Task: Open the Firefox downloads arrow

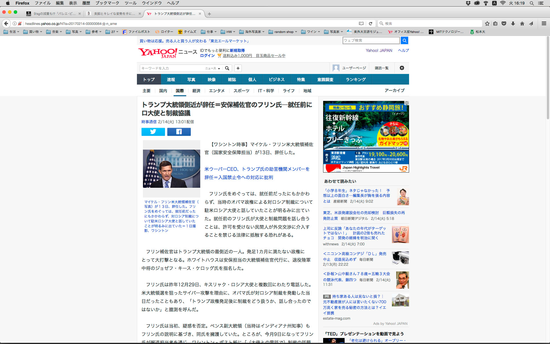Action: pos(513,24)
